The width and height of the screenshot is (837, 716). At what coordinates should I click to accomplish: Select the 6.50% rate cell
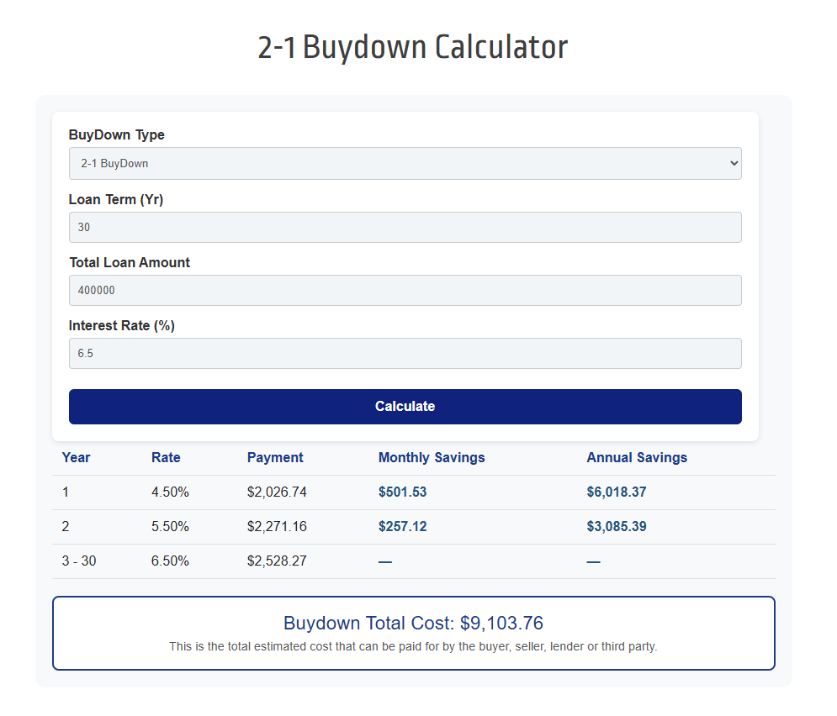170,561
